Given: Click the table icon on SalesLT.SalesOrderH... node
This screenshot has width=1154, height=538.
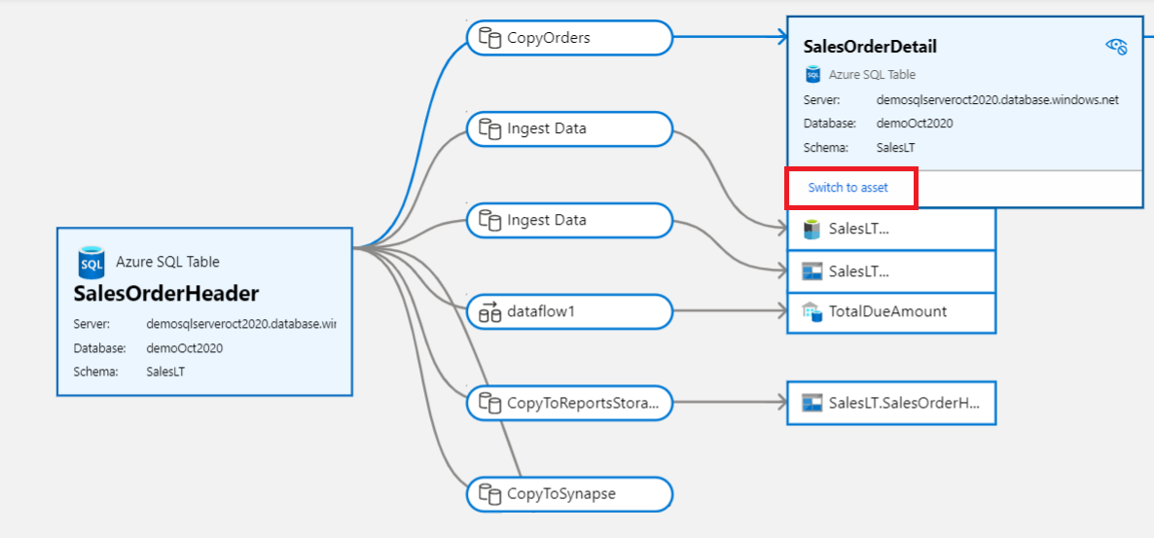Looking at the screenshot, I should click(811, 403).
